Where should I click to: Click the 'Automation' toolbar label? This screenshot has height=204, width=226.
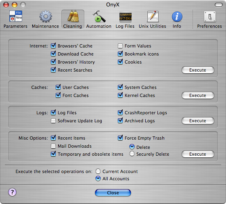(x=99, y=26)
